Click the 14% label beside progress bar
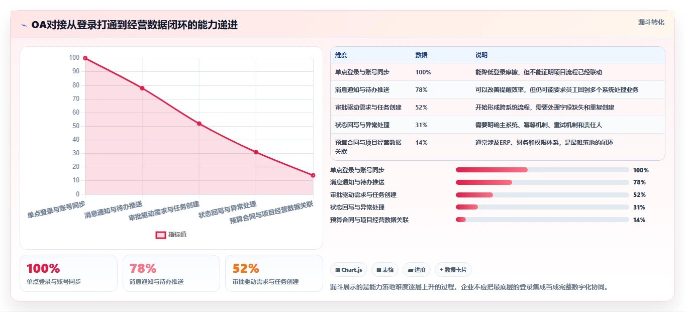Image resolution: width=685 pixels, height=312 pixels. (639, 220)
